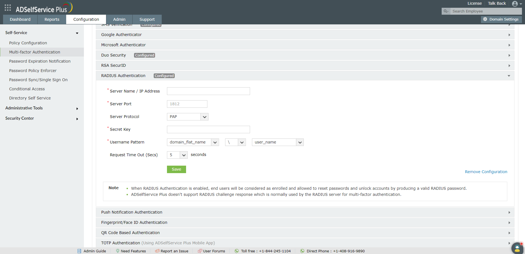Click the Toll free phone icon
The height and width of the screenshot is (254, 525).
coord(237,251)
